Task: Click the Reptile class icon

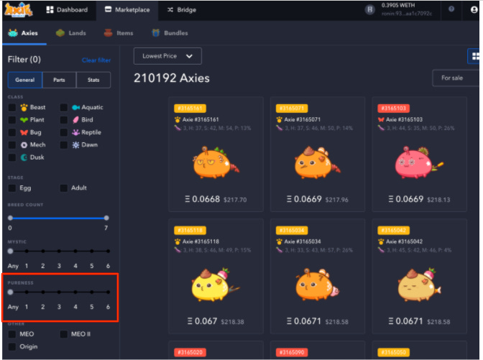Action: click(x=75, y=132)
